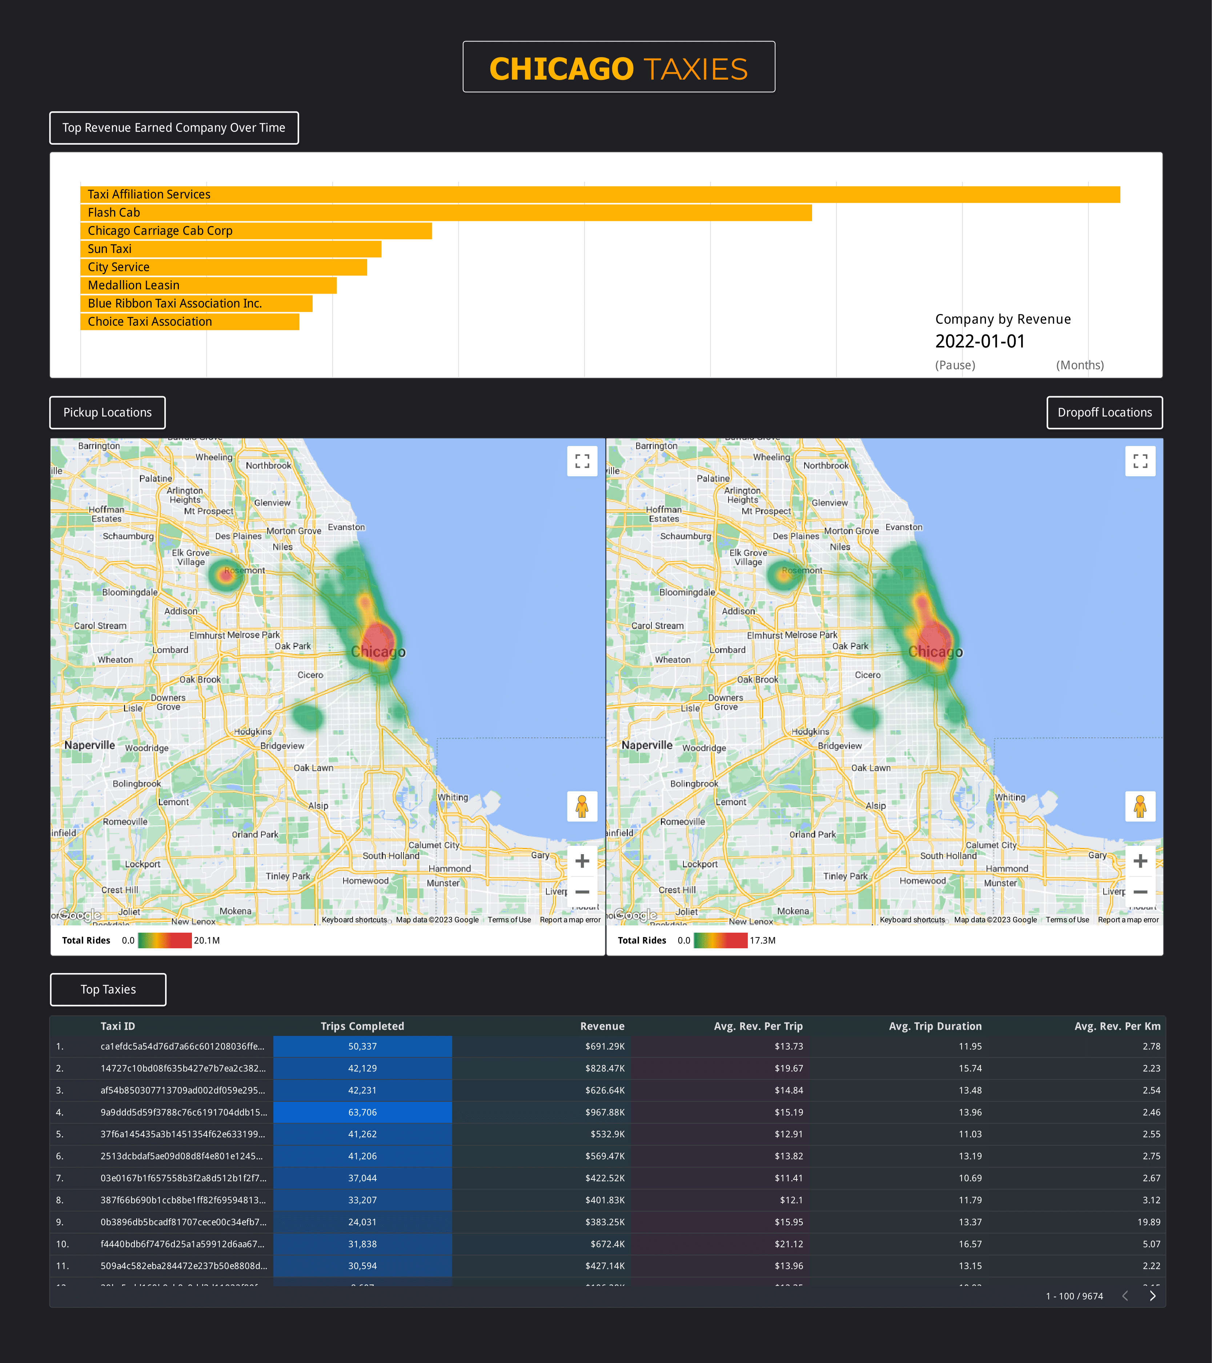Pause the Company by Revenue animation
This screenshot has width=1212, height=1363.
[x=955, y=365]
